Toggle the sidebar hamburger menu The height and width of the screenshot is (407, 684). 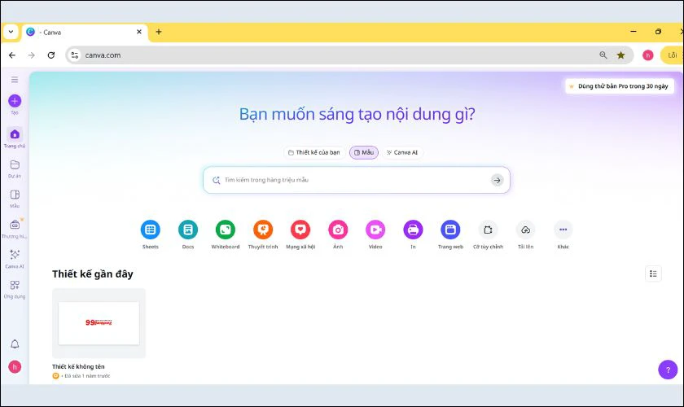(15, 80)
